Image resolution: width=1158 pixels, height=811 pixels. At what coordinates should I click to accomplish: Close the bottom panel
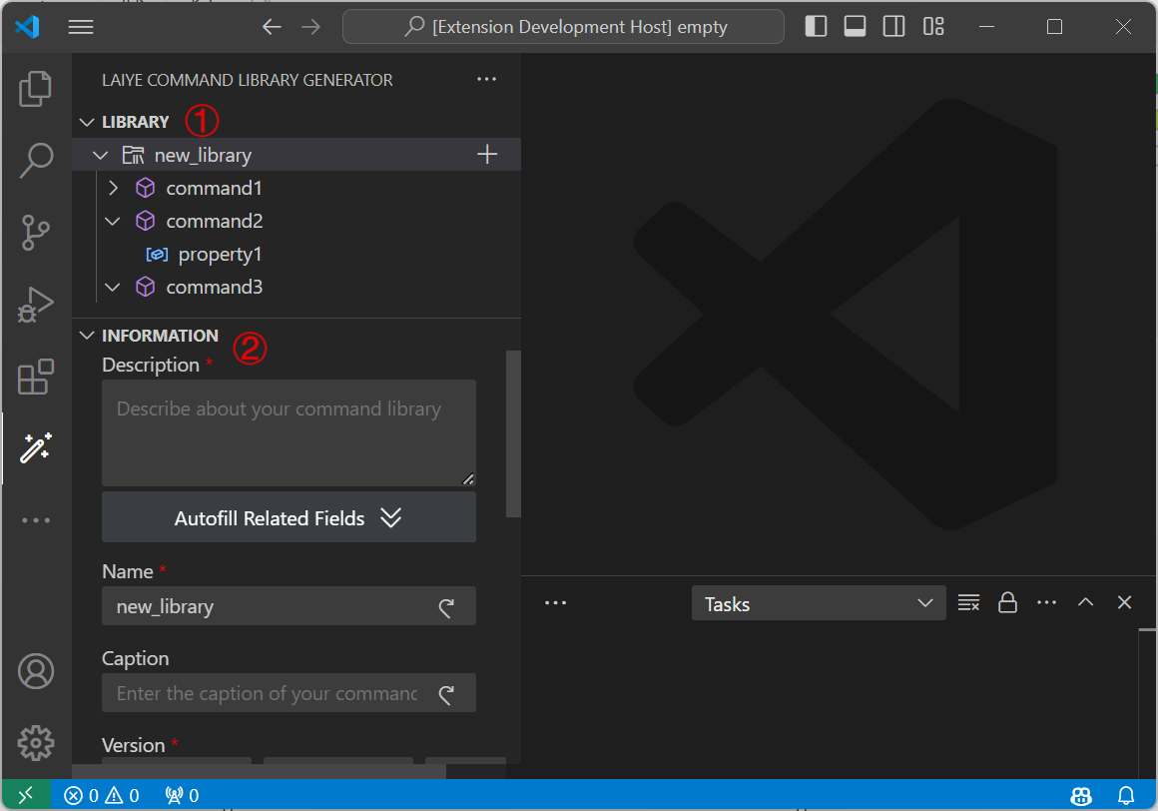[1124, 602]
